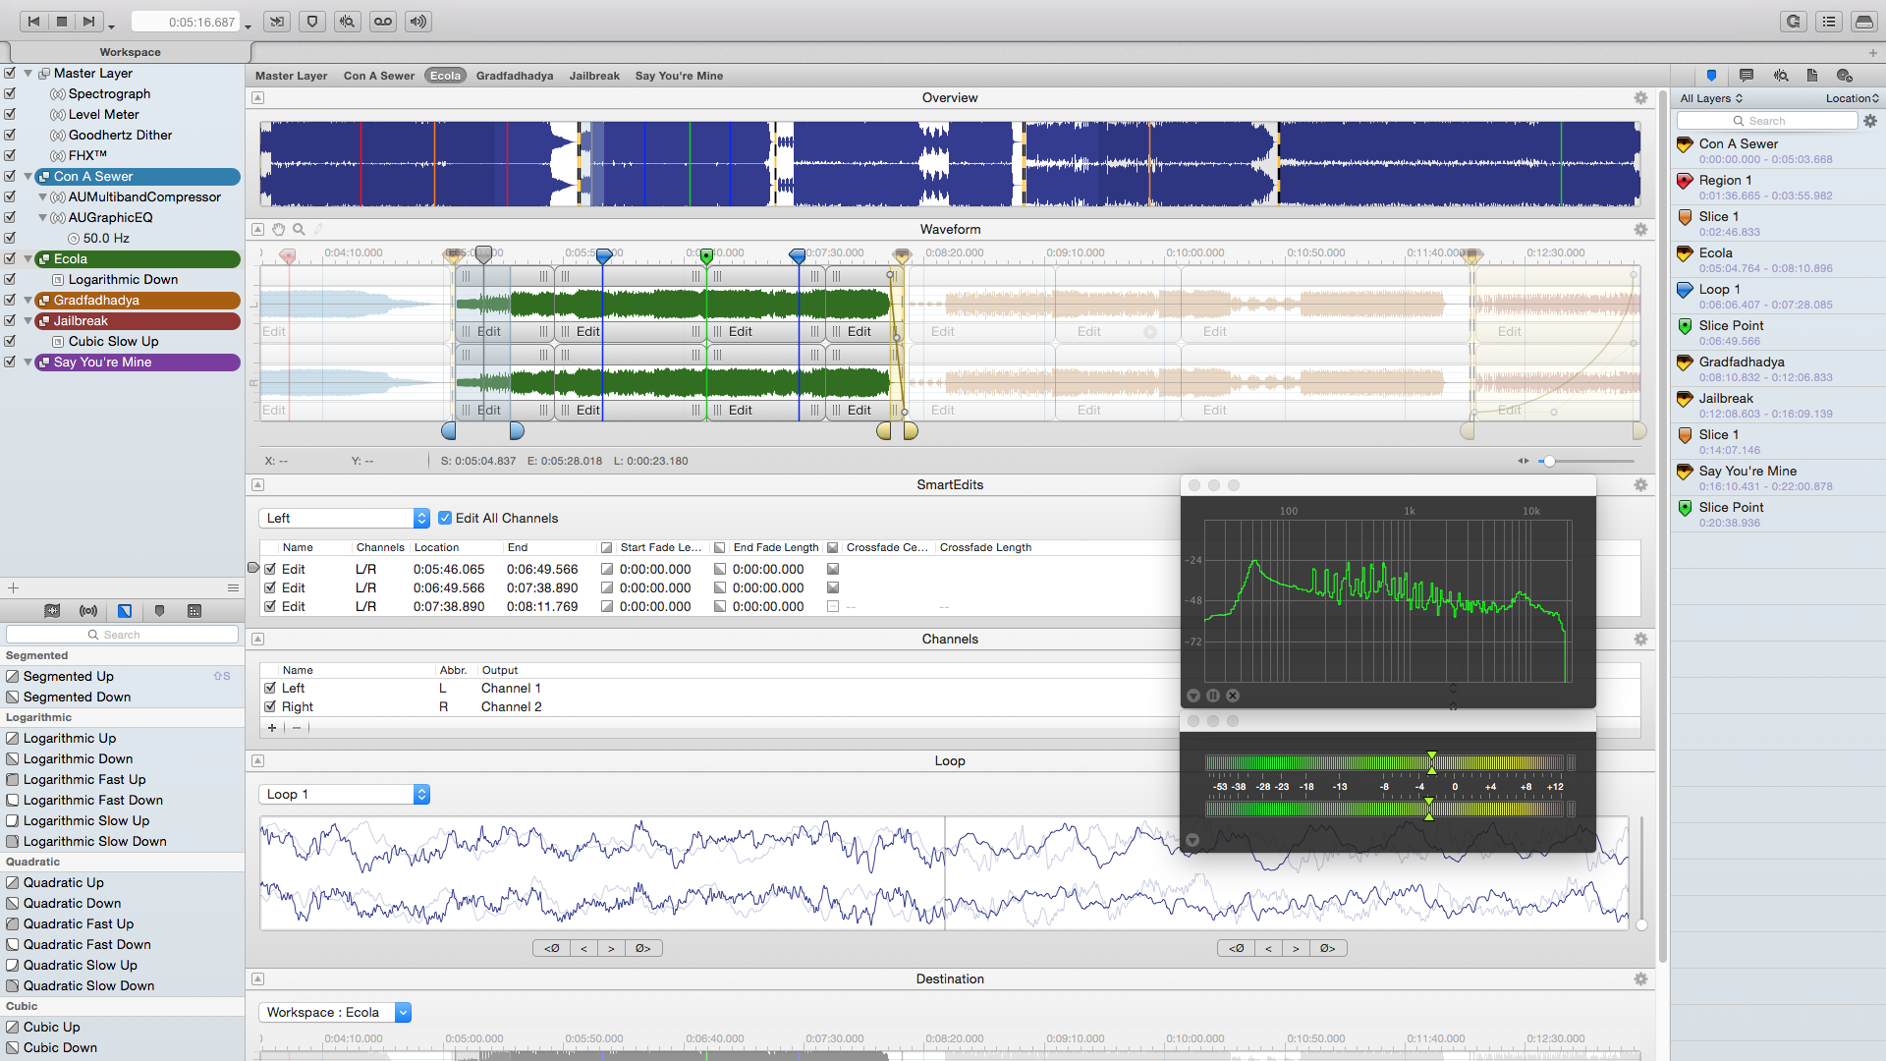Click the speaker volume toolbar icon

tap(418, 22)
